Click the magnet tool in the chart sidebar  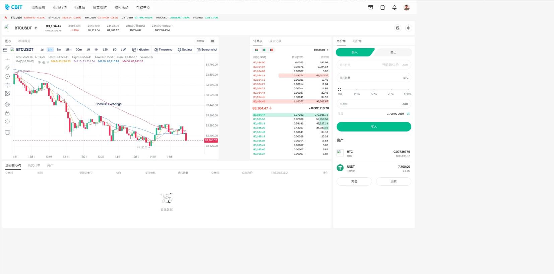7,104
